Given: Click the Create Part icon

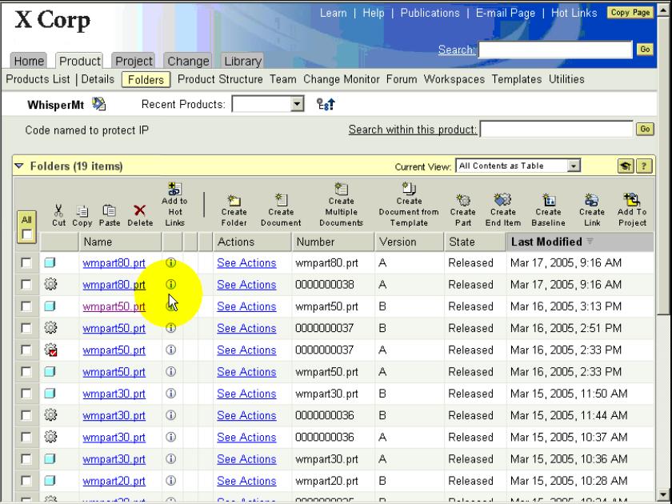Looking at the screenshot, I should point(462,199).
